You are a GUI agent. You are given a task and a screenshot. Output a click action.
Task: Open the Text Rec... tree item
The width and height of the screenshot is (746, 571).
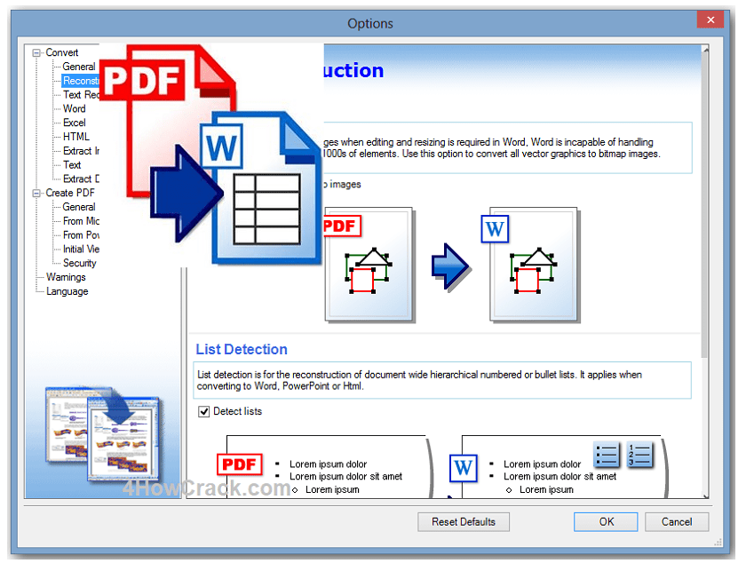pos(81,95)
